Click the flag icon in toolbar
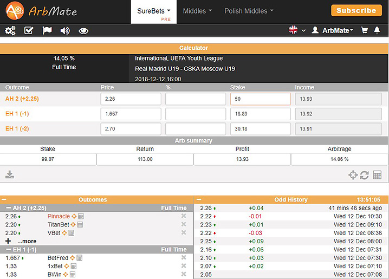389x279 pixels. 47,30
